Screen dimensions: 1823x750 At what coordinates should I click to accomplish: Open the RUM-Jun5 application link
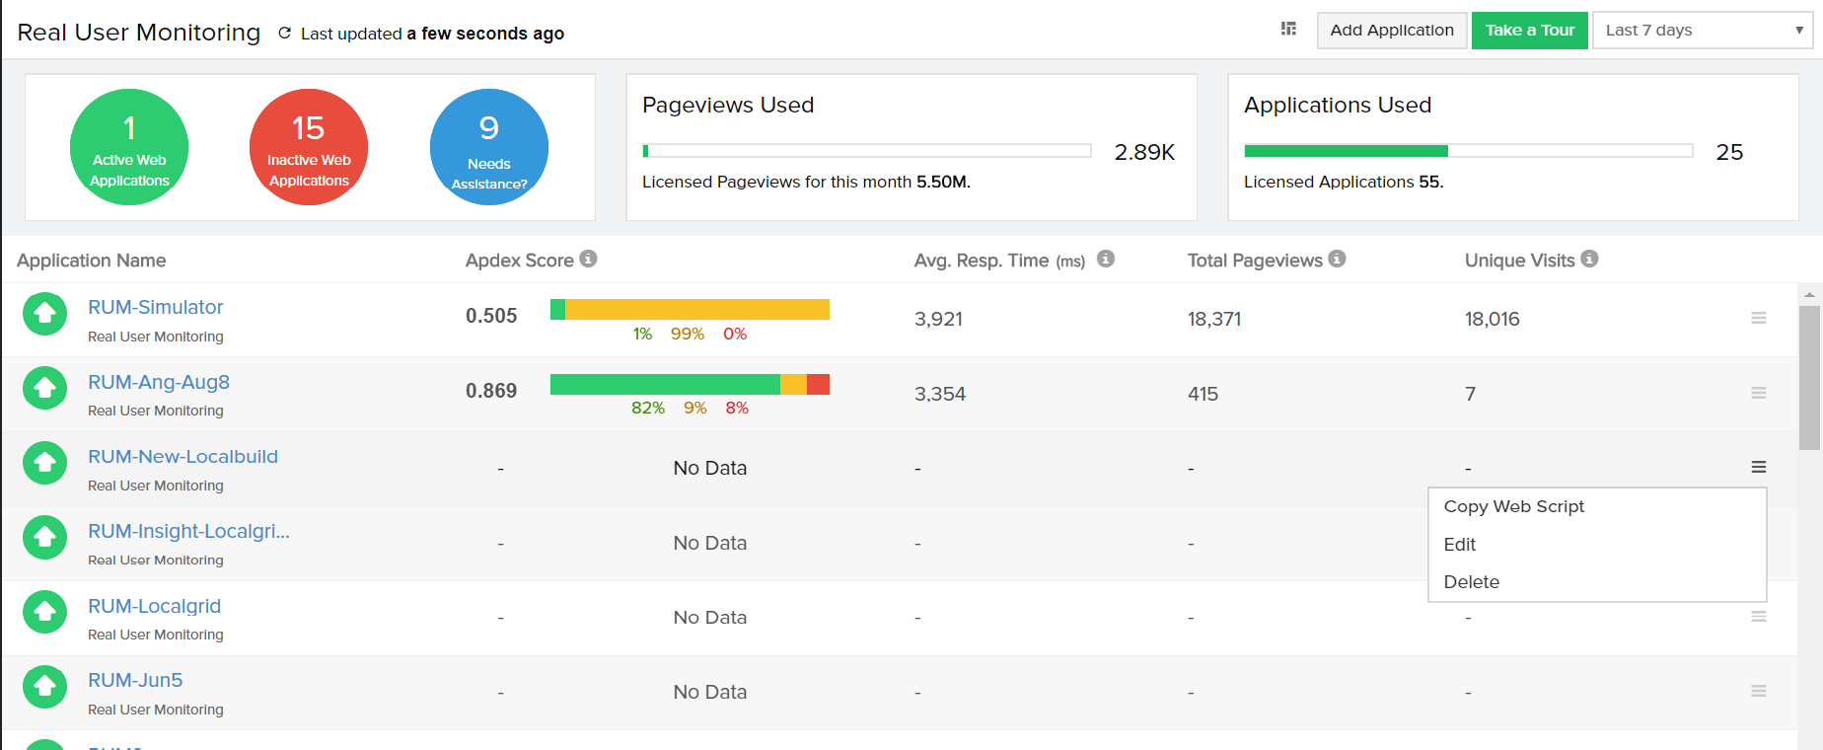tap(135, 680)
